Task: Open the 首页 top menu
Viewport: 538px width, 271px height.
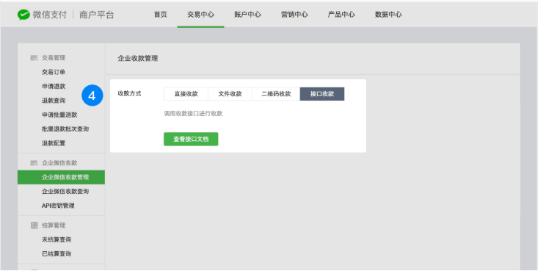Action: [160, 15]
